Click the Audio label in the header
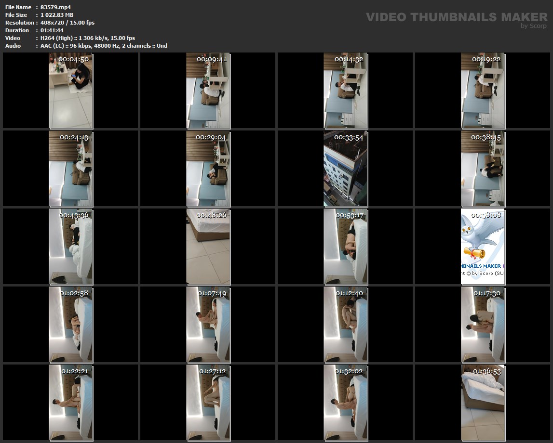The image size is (553, 443). [x=13, y=46]
